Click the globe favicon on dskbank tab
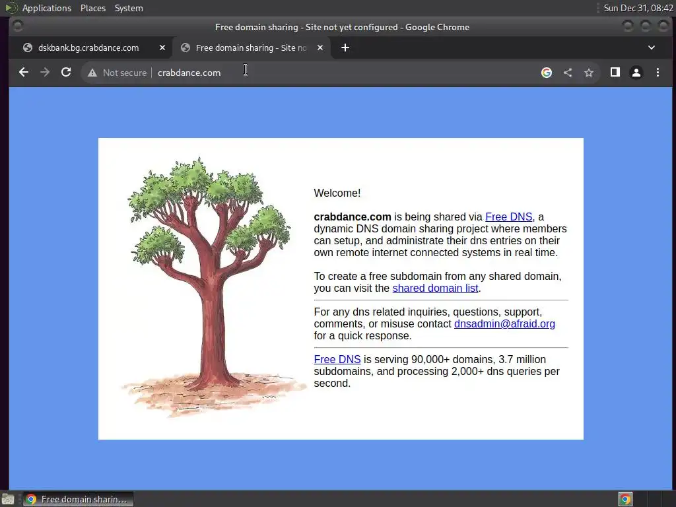 (x=28, y=48)
